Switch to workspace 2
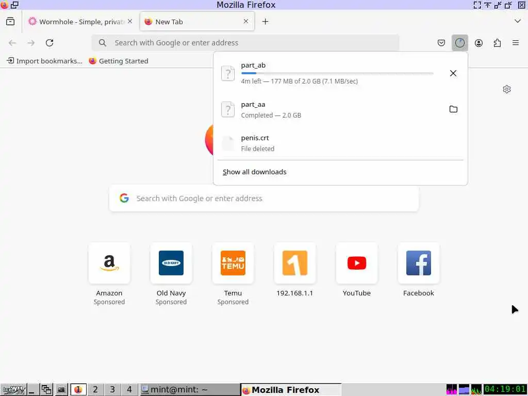528x396 pixels. click(95, 390)
